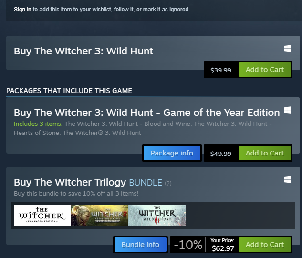Click the Buy The Witcher Trilogy heading
This screenshot has height=258, width=302.
(x=70, y=182)
